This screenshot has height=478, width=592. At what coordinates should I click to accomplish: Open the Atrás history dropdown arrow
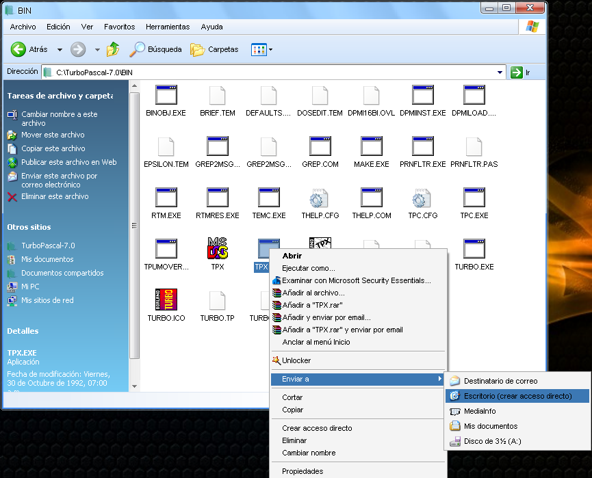[x=60, y=49]
